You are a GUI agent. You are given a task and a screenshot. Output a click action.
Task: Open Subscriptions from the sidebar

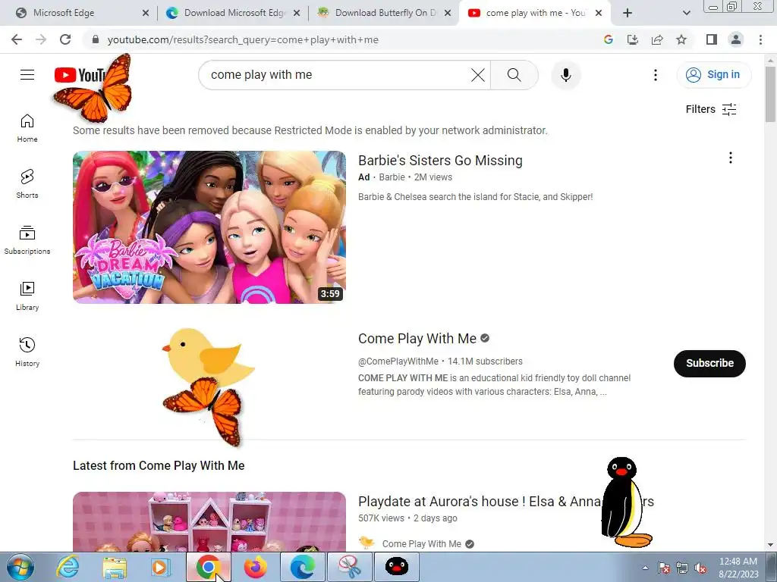click(x=27, y=240)
